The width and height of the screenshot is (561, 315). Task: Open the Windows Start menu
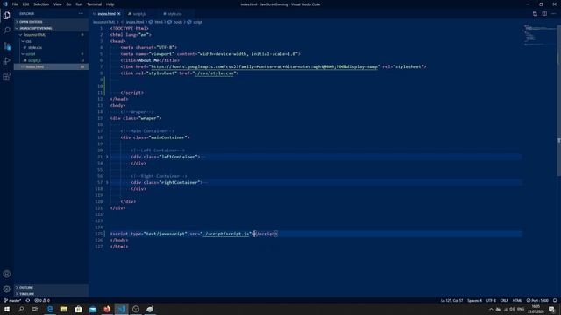coord(7,309)
